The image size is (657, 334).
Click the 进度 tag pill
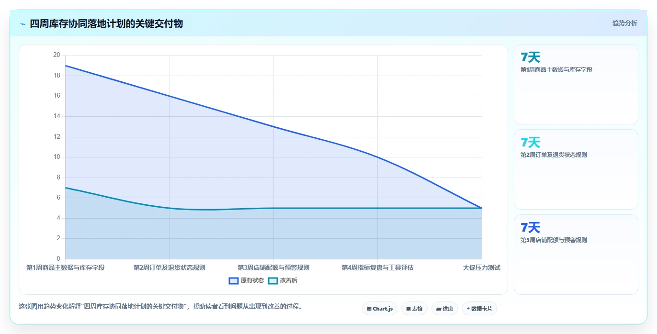point(445,309)
